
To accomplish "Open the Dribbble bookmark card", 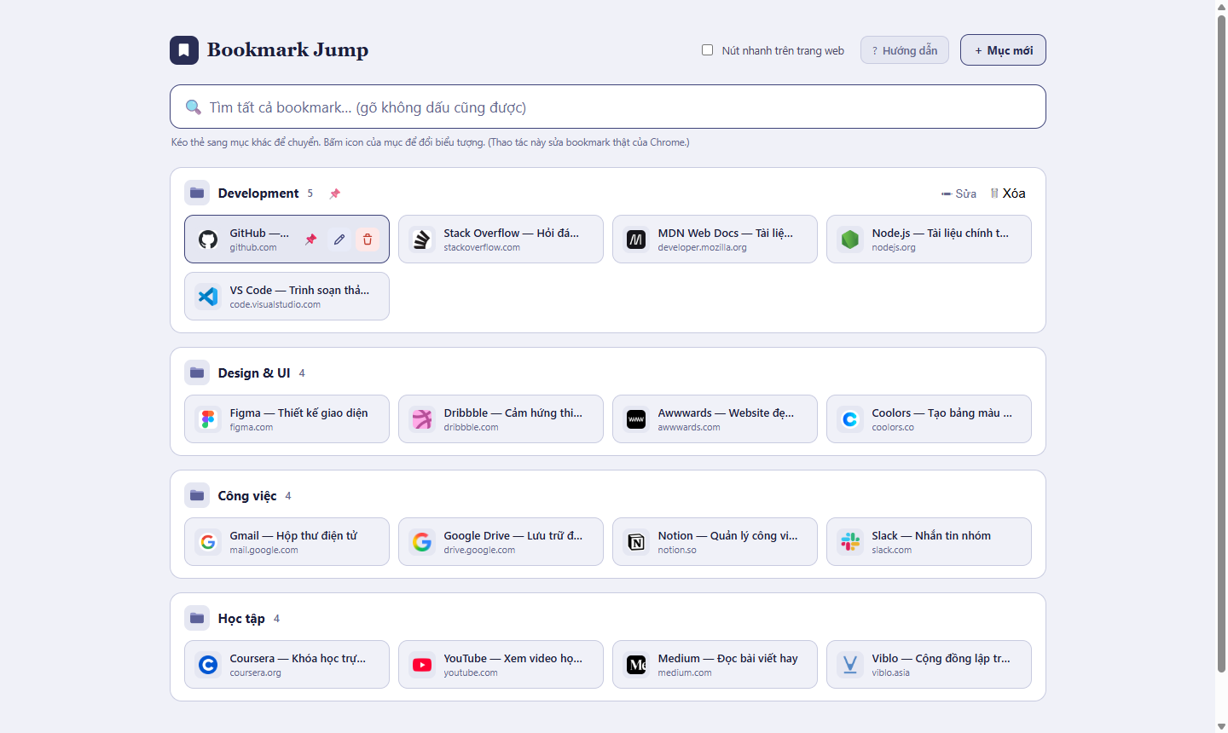I will 501,419.
